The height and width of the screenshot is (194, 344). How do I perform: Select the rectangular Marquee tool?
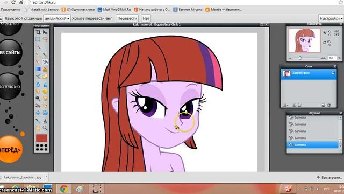[38, 39]
